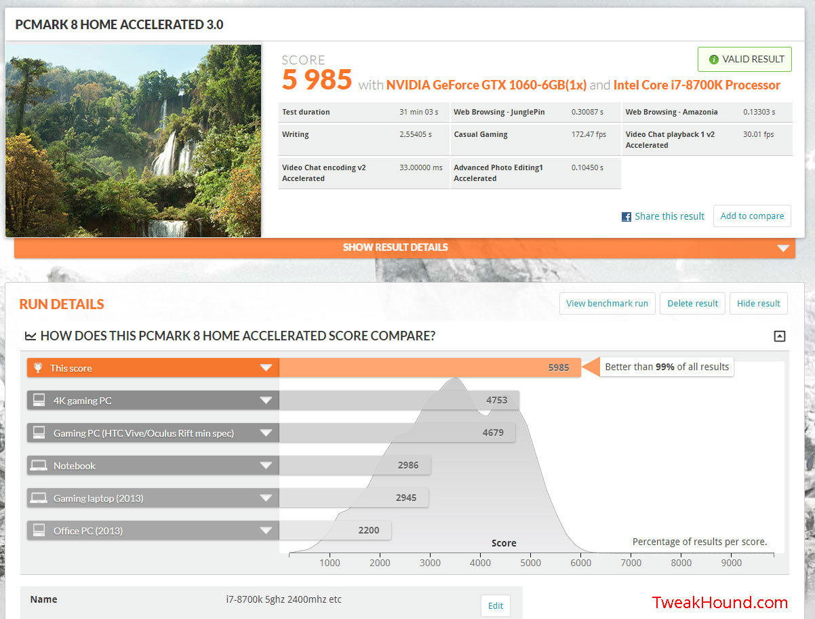Click the Test duration label
Screen dimensions: 815x619
(x=306, y=112)
